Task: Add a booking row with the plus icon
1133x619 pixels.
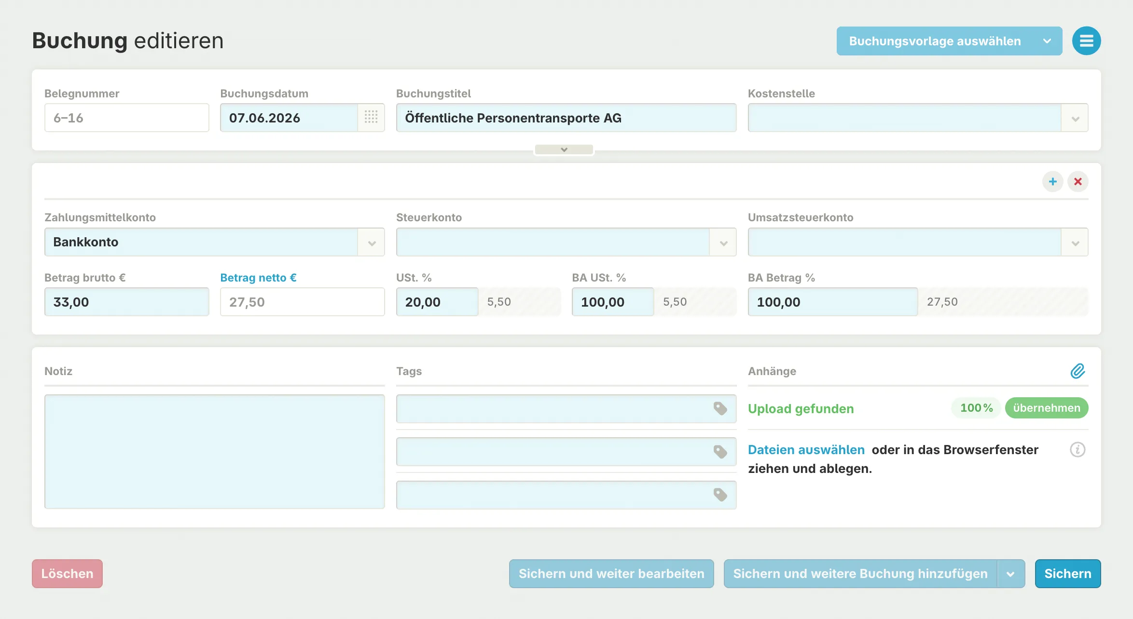Action: 1052,182
